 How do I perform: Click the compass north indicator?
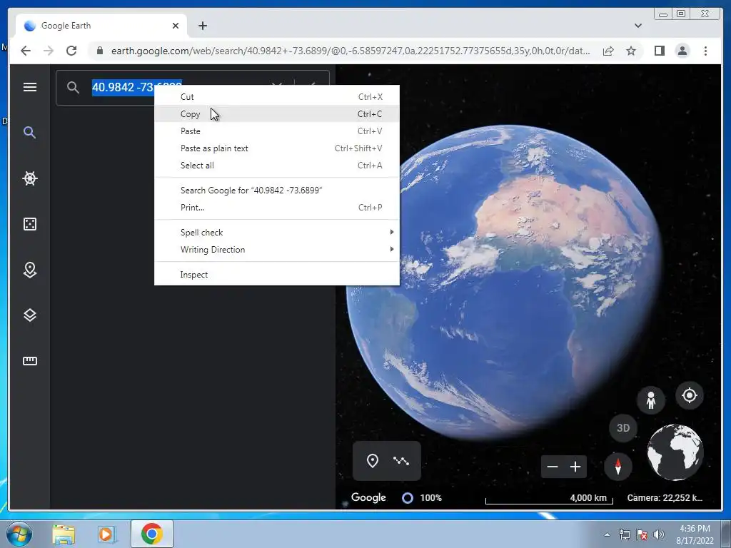pyautogui.click(x=618, y=467)
